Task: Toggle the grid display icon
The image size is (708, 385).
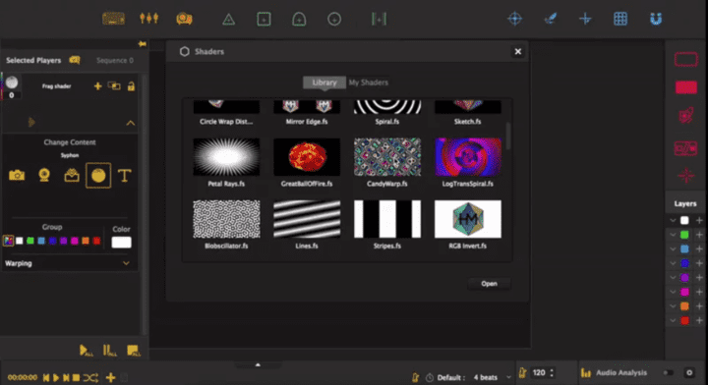Action: [x=620, y=19]
